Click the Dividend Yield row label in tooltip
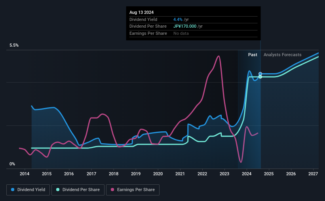This screenshot has height=201, width=325. point(143,19)
